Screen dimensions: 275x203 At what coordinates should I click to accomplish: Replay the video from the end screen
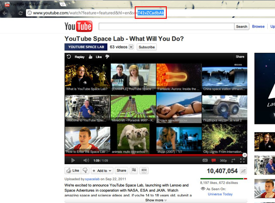[76, 57]
